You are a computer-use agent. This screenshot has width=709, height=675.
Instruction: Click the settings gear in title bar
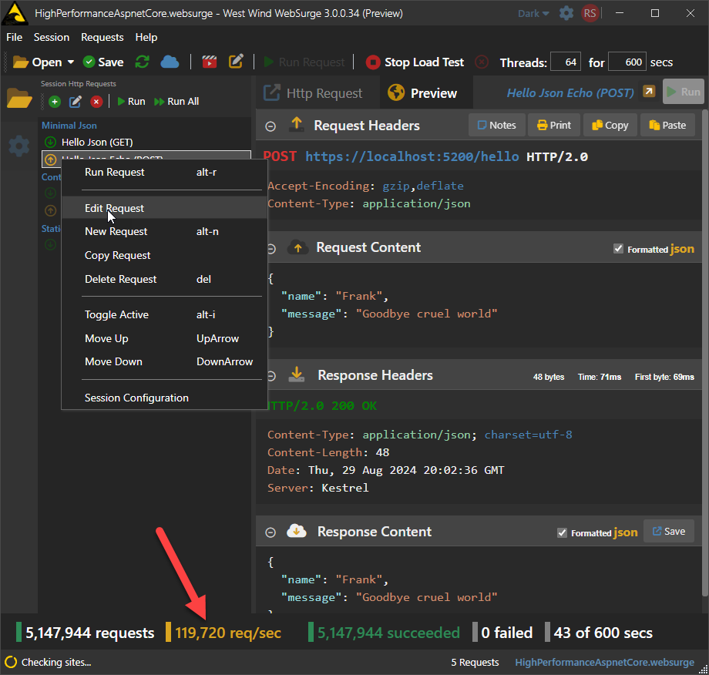coord(566,13)
